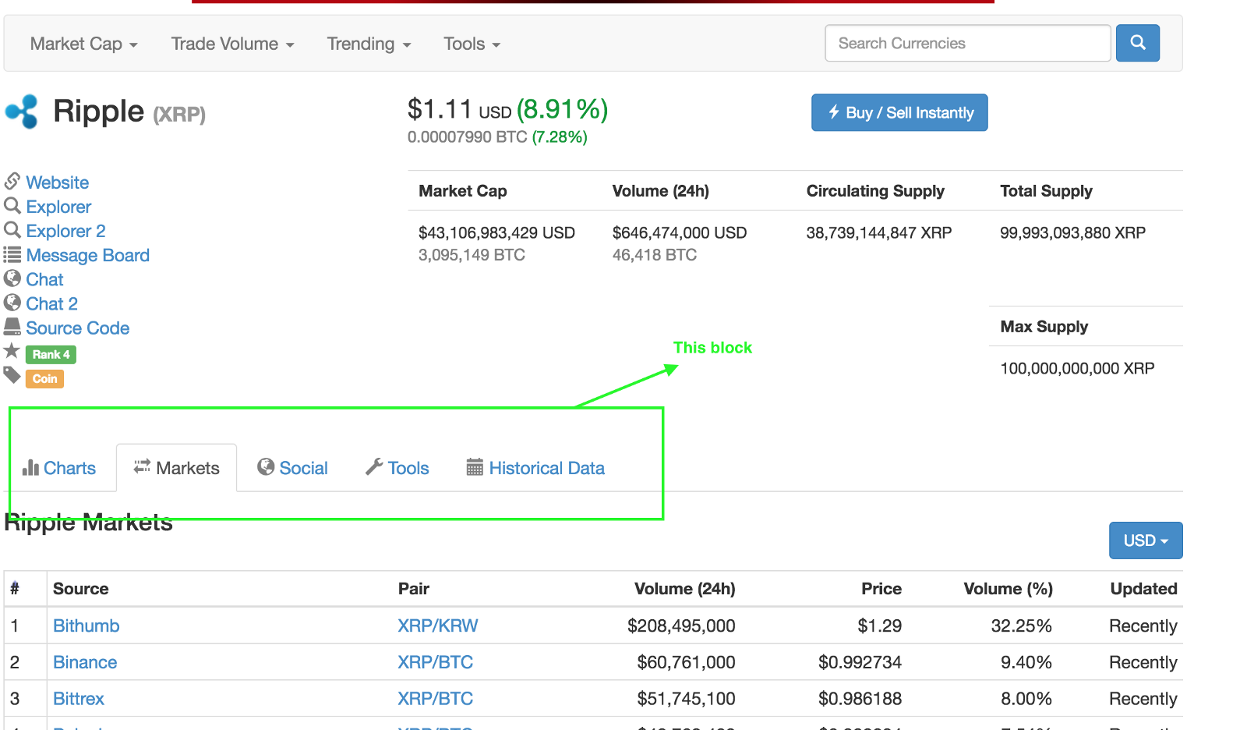Open the Source Code link
This screenshot has height=730, width=1247.
[x=77, y=328]
